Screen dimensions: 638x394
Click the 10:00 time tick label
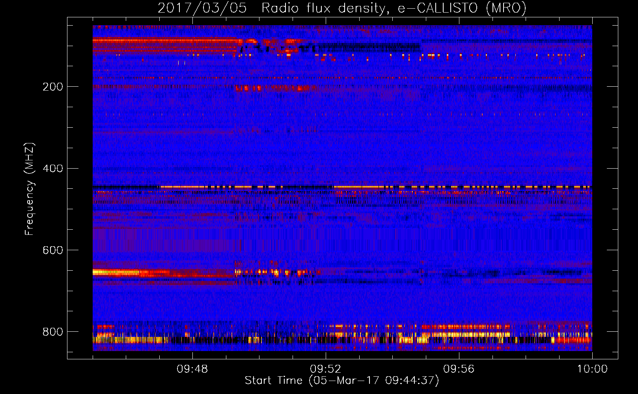[x=592, y=369]
